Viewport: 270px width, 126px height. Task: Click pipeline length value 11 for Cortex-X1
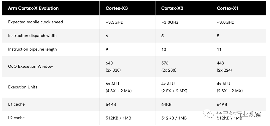[x=219, y=50]
